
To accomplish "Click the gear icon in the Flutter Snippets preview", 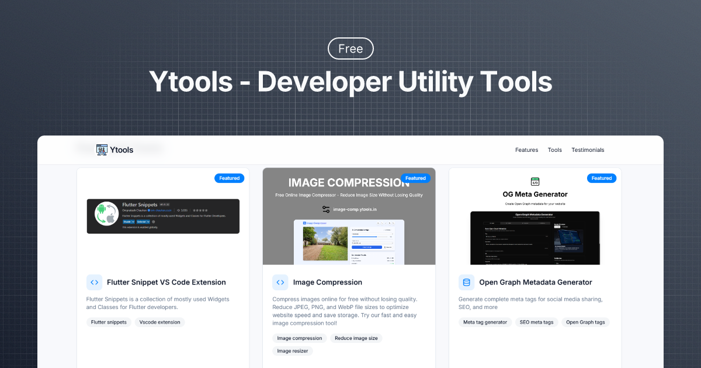I will [154, 222].
